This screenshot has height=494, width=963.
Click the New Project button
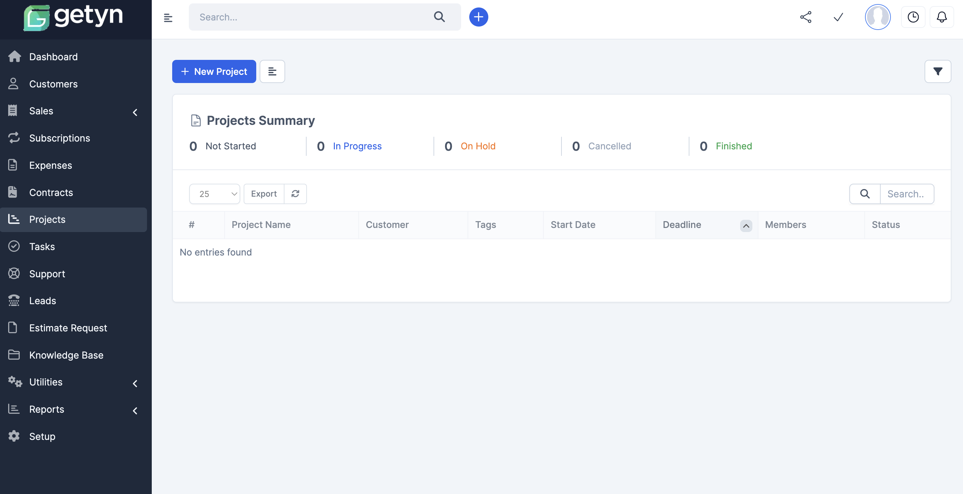pos(214,71)
